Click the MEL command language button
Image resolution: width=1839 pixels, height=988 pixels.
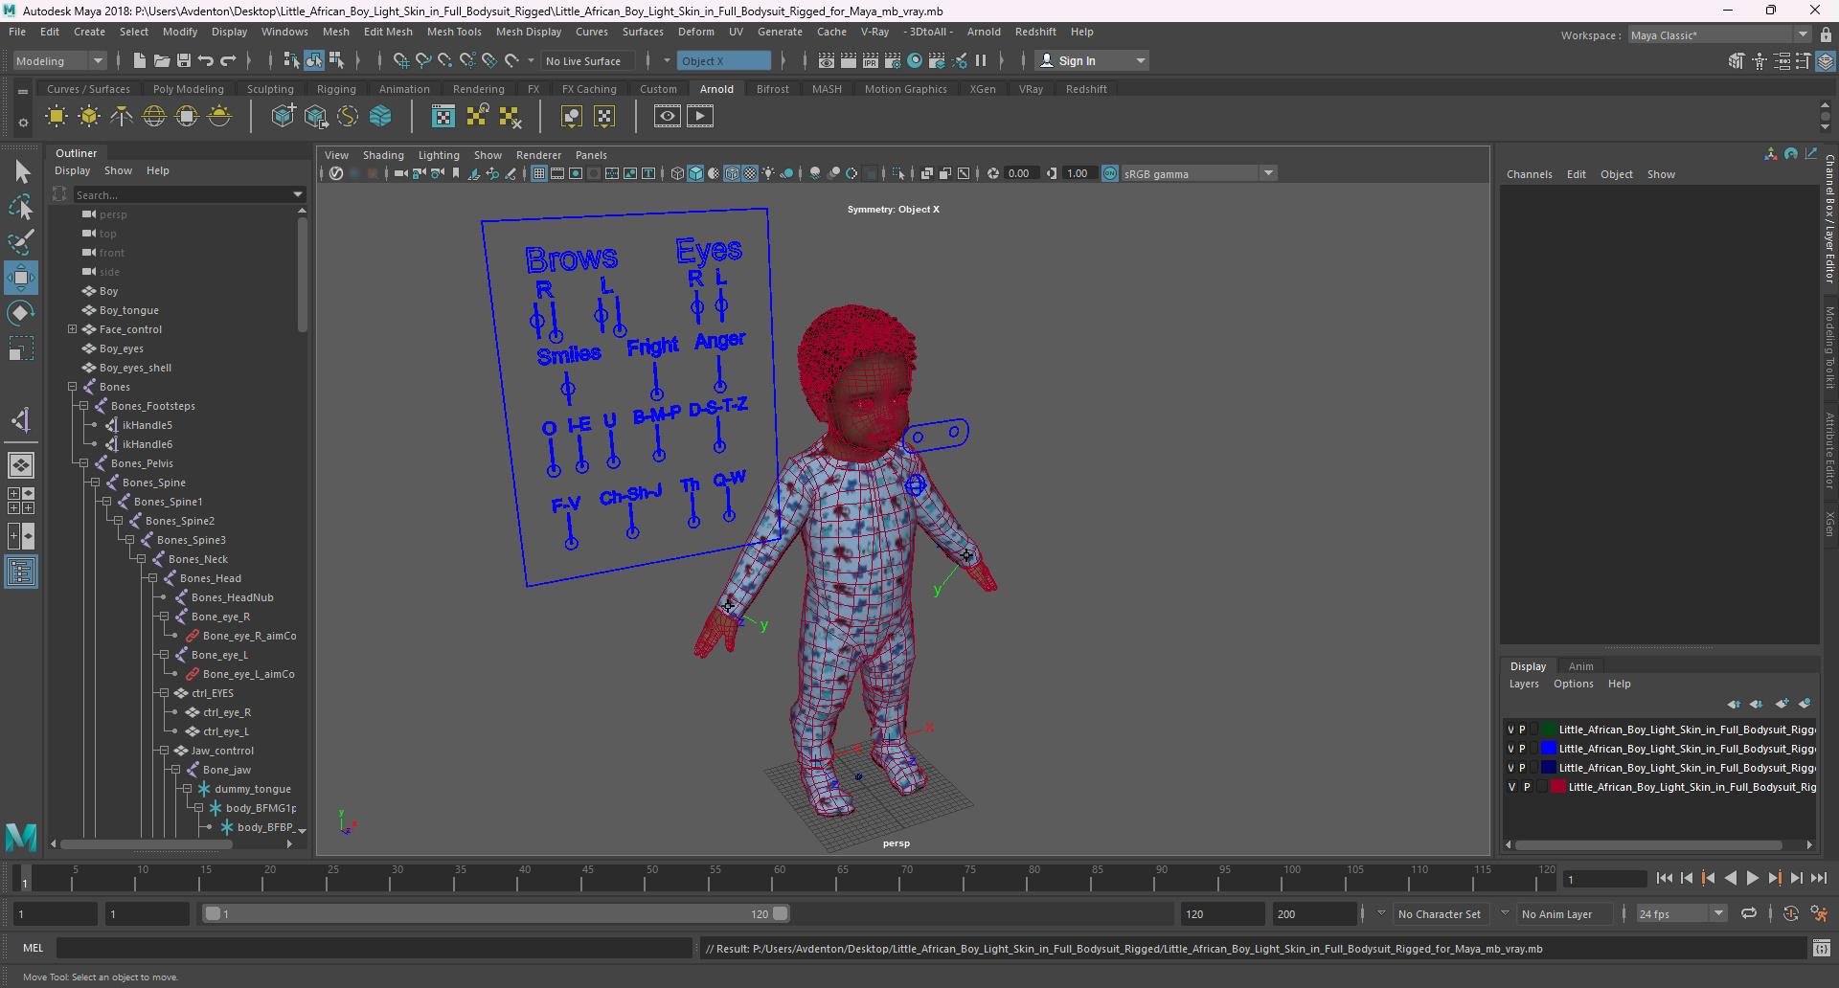[x=34, y=948]
